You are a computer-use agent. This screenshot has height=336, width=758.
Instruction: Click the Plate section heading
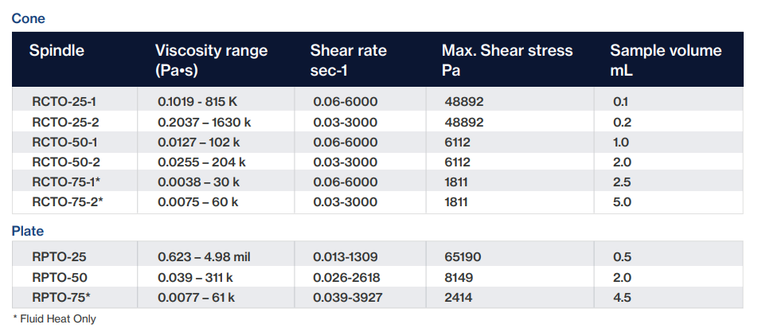point(28,231)
